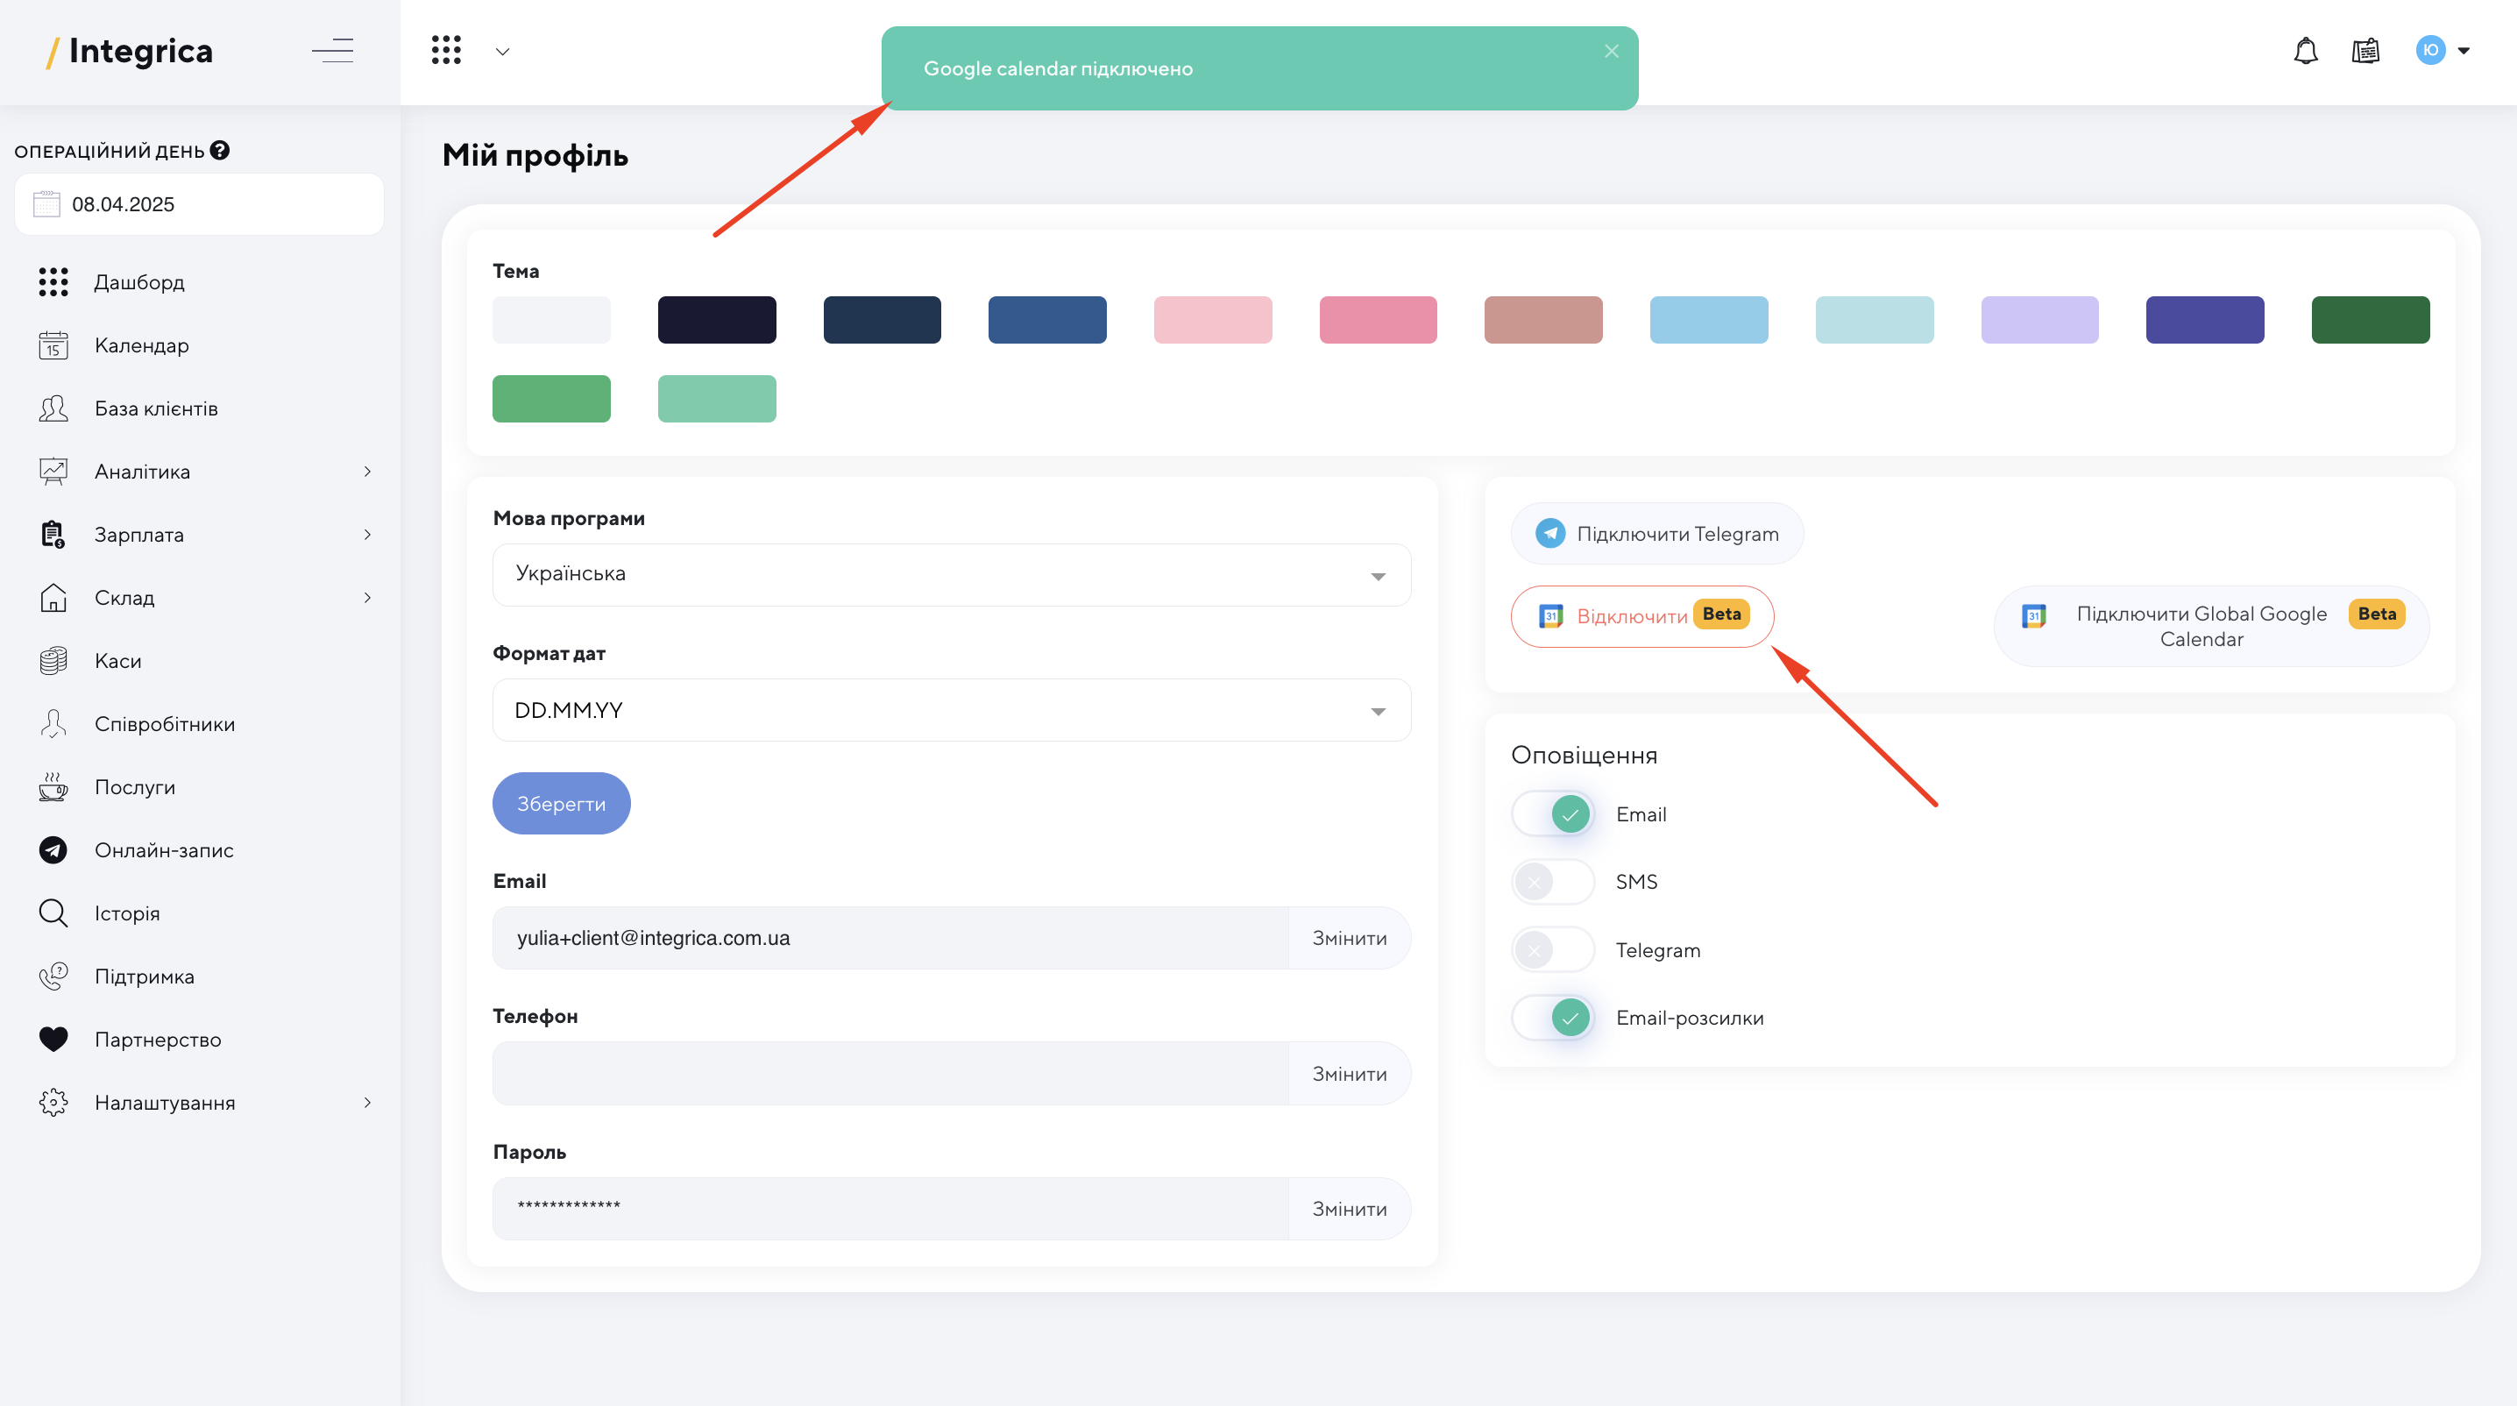
Task: Click the Онлайн-запис telegram-style icon
Action: pyautogui.click(x=53, y=850)
